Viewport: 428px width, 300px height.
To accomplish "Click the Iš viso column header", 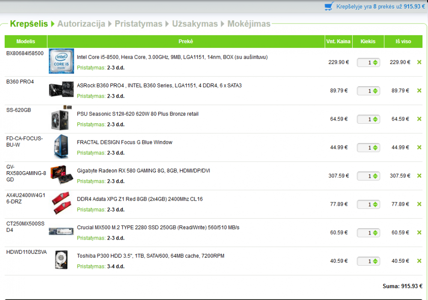I will click(x=403, y=41).
